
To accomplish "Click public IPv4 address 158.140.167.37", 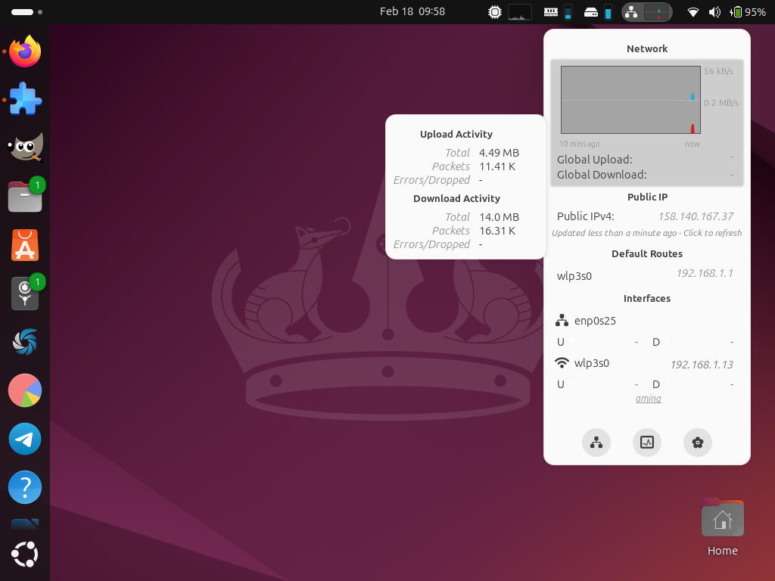I will pyautogui.click(x=696, y=216).
